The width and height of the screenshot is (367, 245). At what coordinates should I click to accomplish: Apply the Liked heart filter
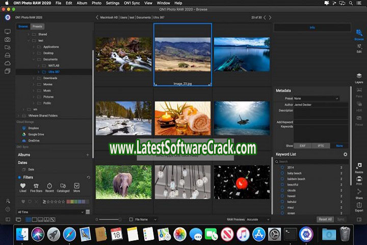point(23,187)
